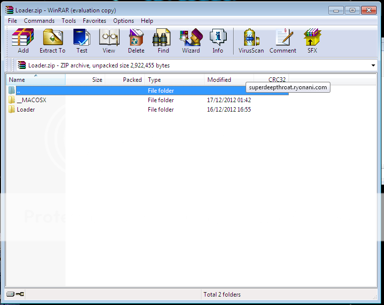384x305 pixels.
Task: Open the Options menu
Action: click(x=124, y=21)
